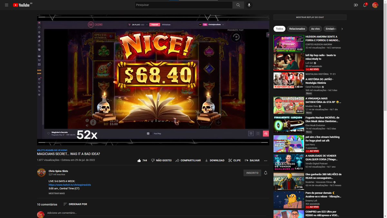Select the Enviados filter chip
This screenshot has width=387, height=218.
click(331, 29)
